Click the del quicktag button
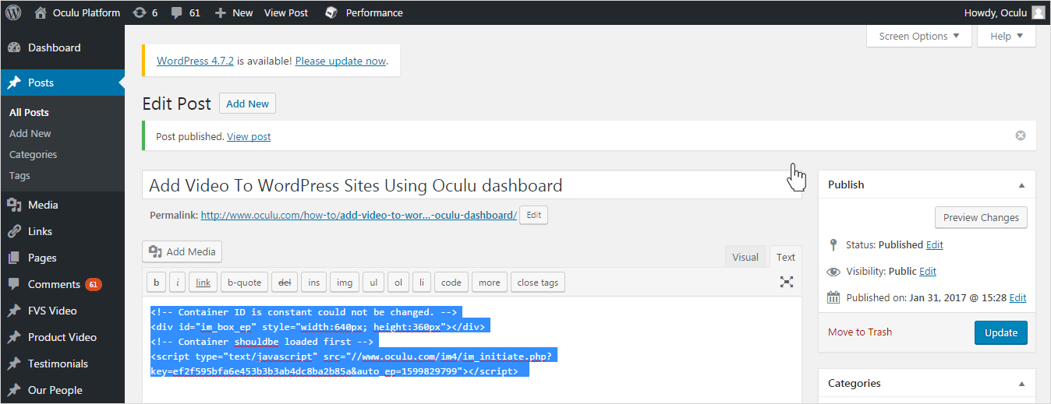The height and width of the screenshot is (404, 1051). 285,282
